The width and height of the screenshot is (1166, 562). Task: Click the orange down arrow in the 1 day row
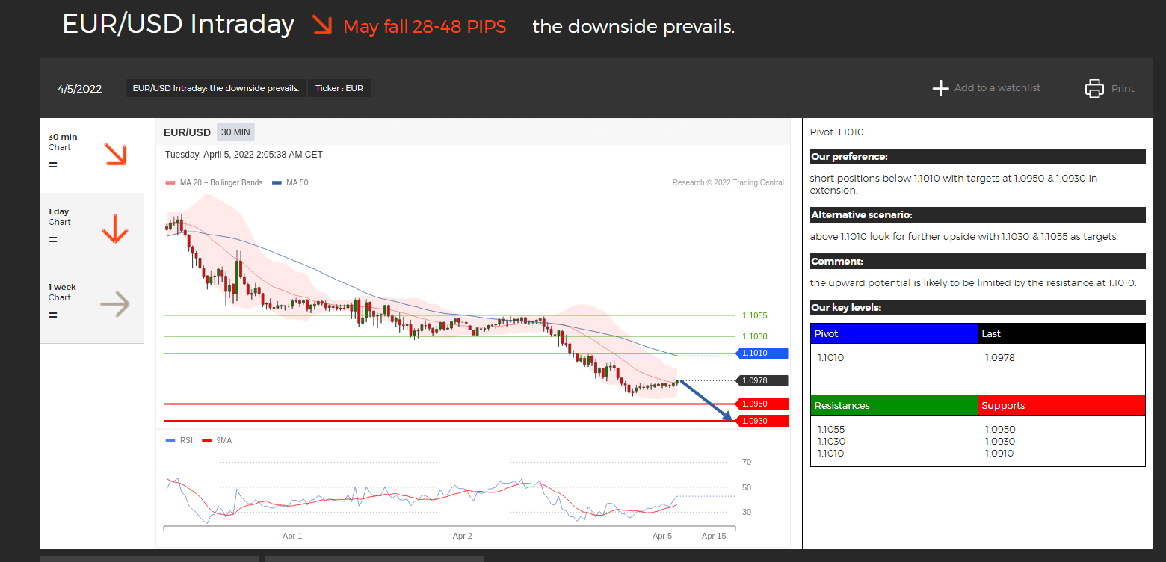[x=114, y=229]
